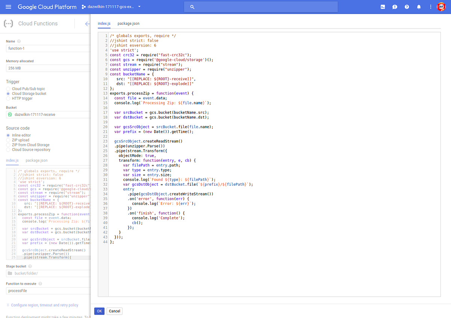
Task: Open the help icon in the top bar
Action: point(407,6)
